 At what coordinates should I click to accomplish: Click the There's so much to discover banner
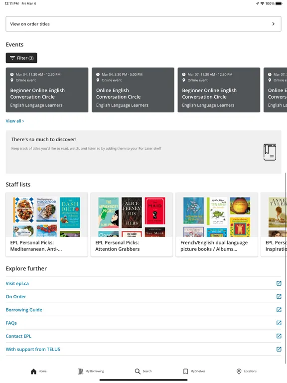pos(143,152)
